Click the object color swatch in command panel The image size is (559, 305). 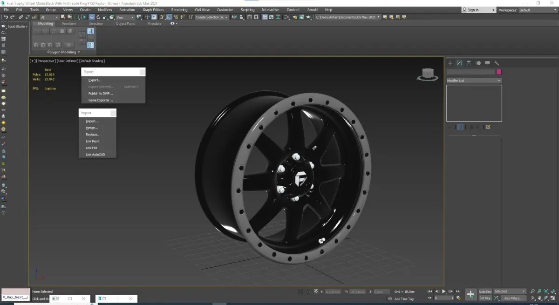click(499, 72)
